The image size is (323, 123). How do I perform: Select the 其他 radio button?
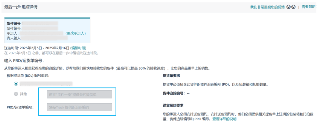tap(16, 94)
